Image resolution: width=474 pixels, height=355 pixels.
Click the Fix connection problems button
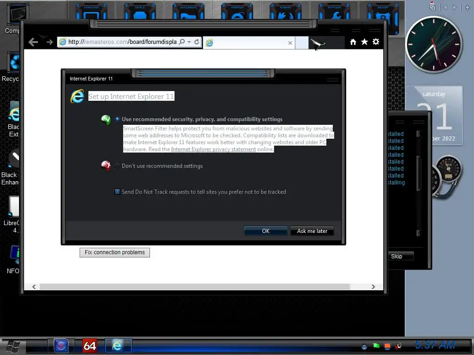[115, 252]
